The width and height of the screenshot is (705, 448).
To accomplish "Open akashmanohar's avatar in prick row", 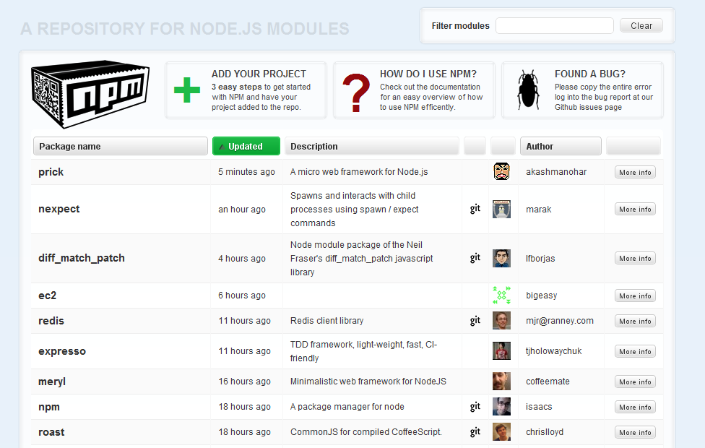I will pyautogui.click(x=501, y=171).
